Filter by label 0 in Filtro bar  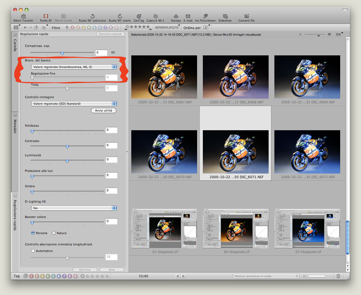[67, 27]
